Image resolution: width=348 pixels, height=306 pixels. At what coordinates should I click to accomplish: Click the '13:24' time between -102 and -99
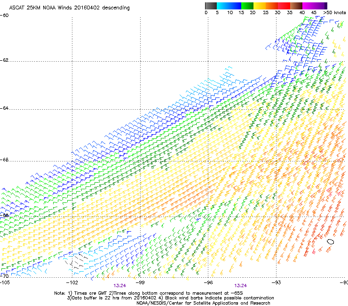(x=120, y=286)
